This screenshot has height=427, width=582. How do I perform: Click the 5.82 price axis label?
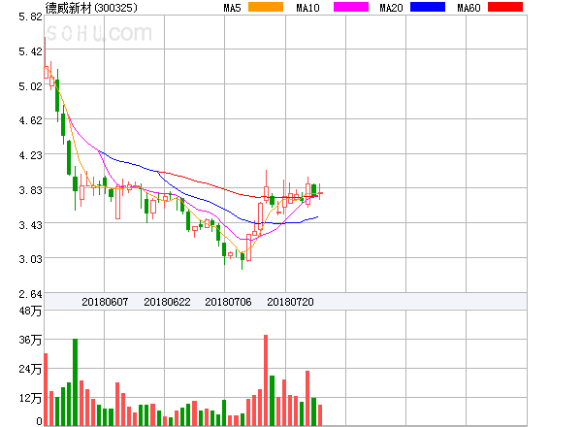pyautogui.click(x=30, y=16)
